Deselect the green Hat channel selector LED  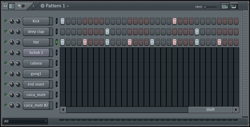(57, 42)
